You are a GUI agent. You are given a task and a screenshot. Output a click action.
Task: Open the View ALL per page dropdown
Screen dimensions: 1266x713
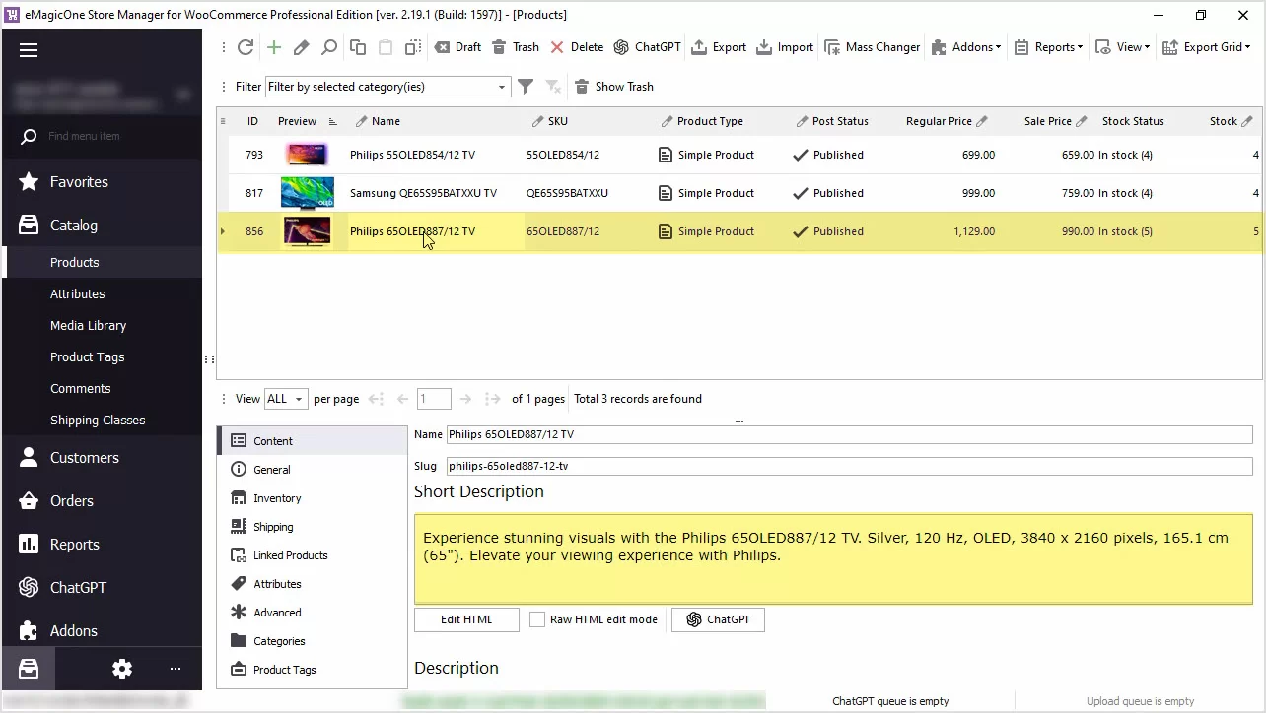[x=286, y=399]
